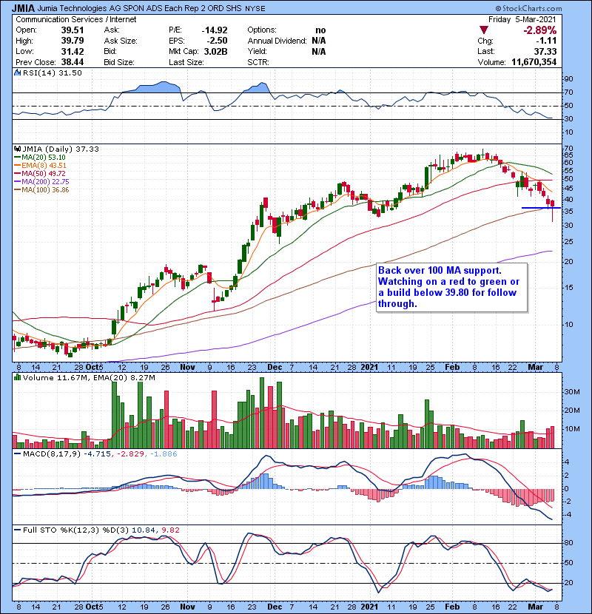The height and width of the screenshot is (614, 592).
Task: Click the JMIA (Daily) 37.33 chart title
Action: coord(61,149)
